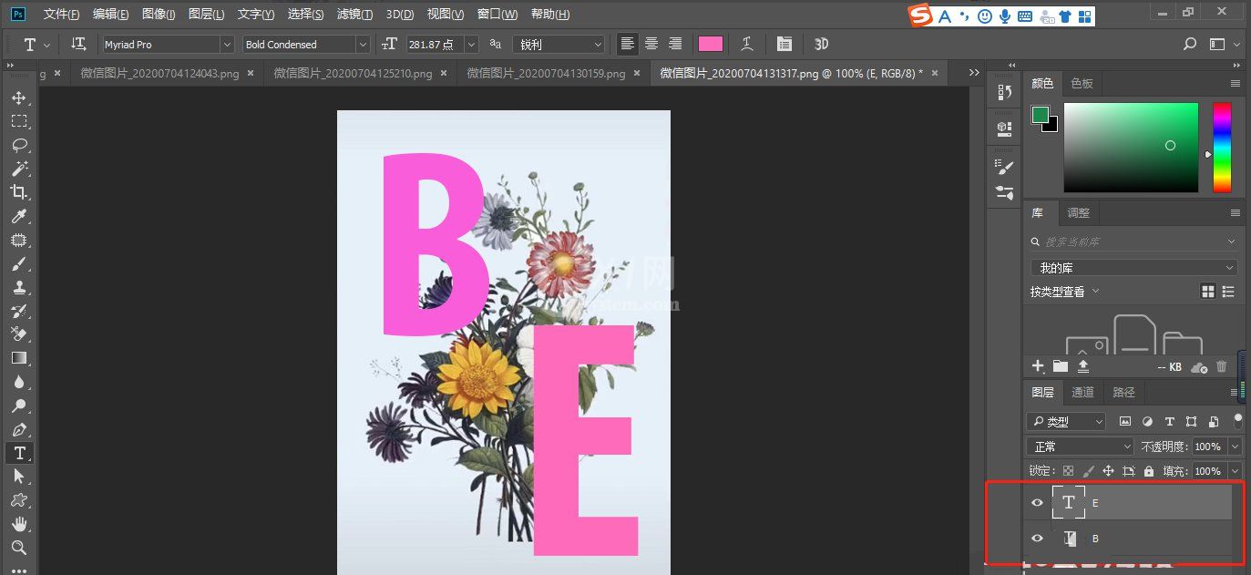Open the fill 填充 dropdown arrow
Screen dimensions: 1251x575
pos(1235,471)
